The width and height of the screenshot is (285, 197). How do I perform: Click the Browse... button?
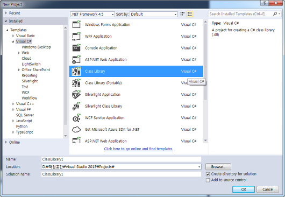pyautogui.click(x=218, y=167)
